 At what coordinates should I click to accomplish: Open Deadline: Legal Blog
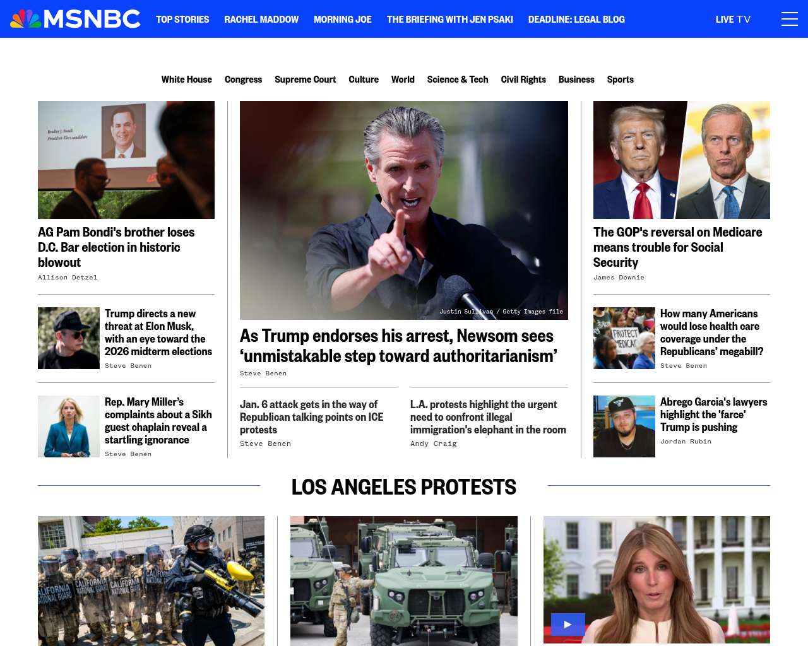tap(576, 20)
